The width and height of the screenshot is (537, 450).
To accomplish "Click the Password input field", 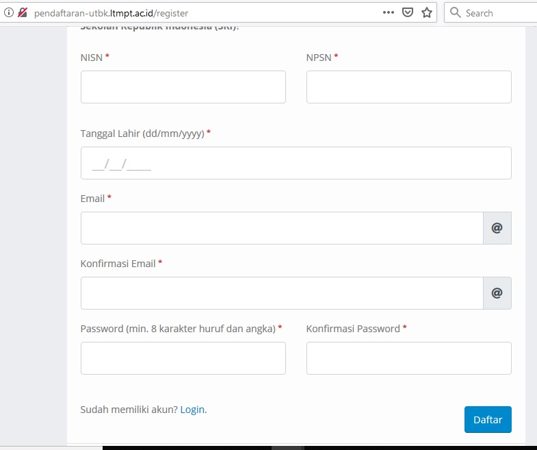I will [x=183, y=358].
